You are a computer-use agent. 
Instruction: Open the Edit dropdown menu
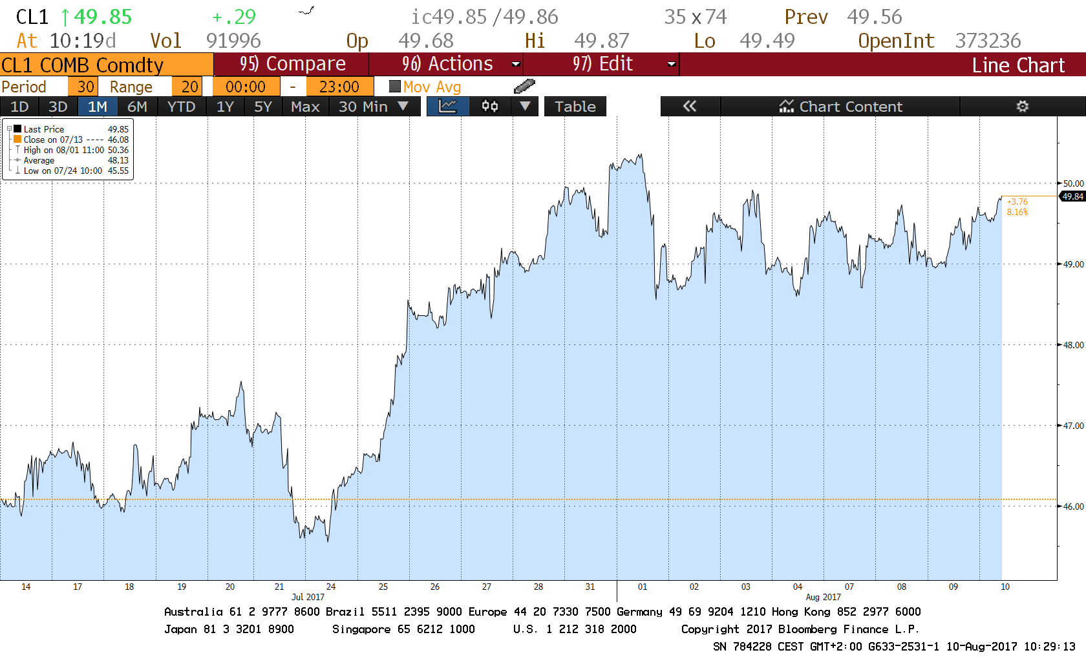point(602,64)
